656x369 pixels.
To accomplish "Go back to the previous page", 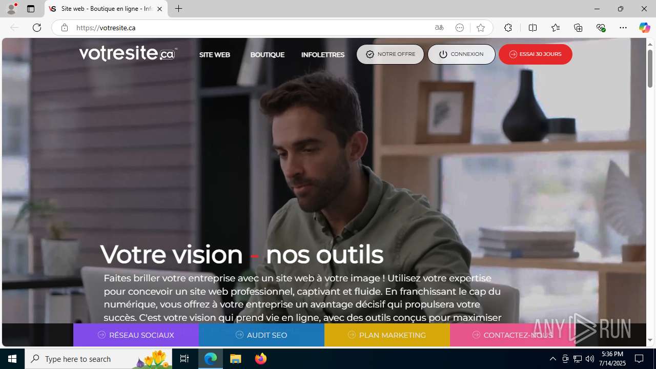I will 14,28.
